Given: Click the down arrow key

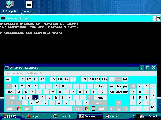Looking at the screenshot, I should click(119, 109).
